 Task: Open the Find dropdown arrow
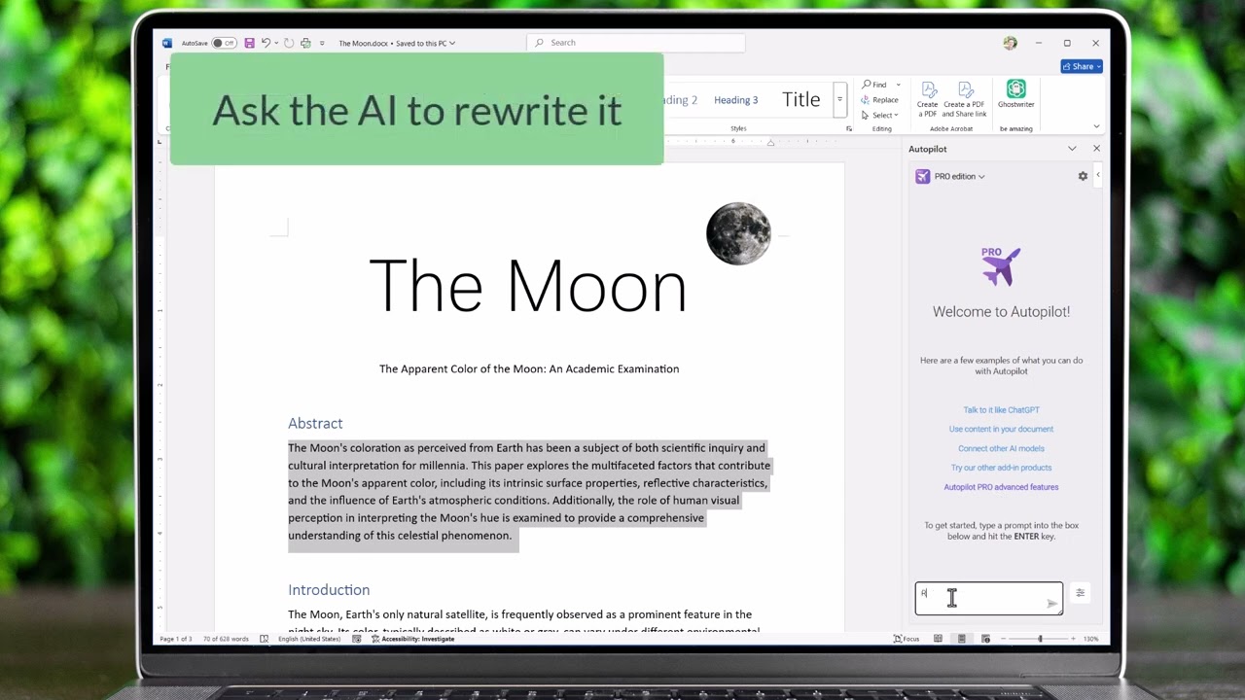click(x=898, y=85)
